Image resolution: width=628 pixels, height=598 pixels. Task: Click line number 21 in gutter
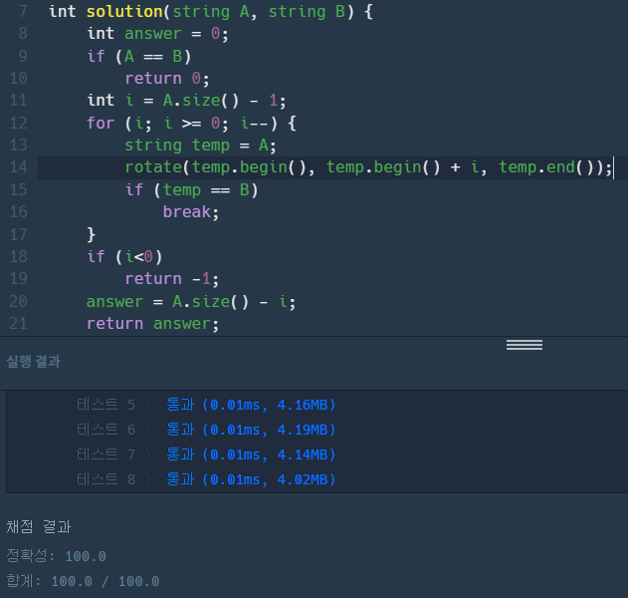tap(18, 323)
